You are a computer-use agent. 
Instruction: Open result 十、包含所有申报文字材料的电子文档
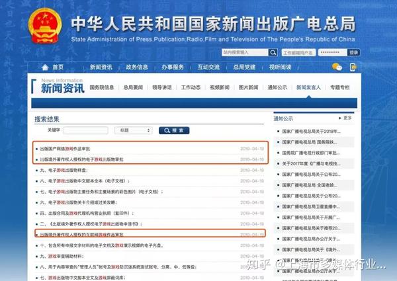click(x=102, y=245)
